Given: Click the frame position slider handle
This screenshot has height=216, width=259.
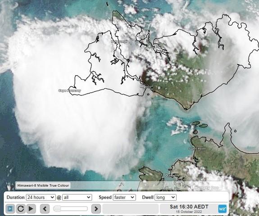Looking at the screenshot, I should [57, 209].
